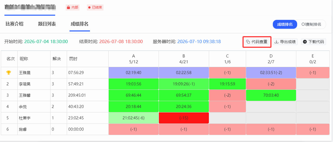The image size is (333, 142).
Task: Click the arrow icon beside 下载代码
Action: (305, 42)
